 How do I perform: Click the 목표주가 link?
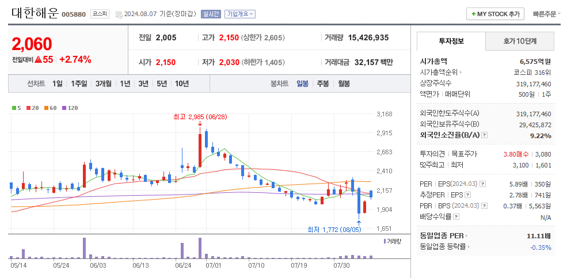(464, 154)
